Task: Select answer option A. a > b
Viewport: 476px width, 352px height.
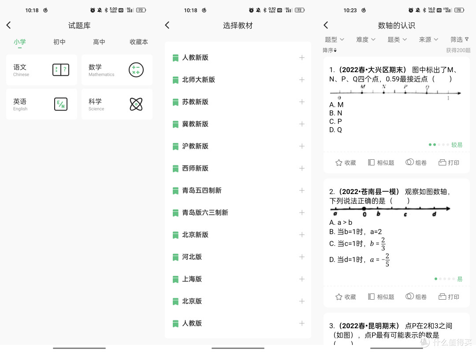Action: (341, 223)
